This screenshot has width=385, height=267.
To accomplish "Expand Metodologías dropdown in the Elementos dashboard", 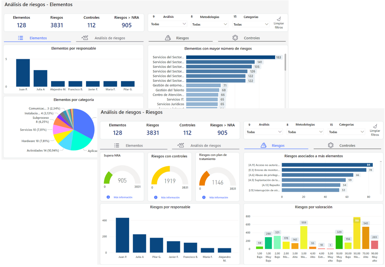I will pyautogui.click(x=210, y=24).
